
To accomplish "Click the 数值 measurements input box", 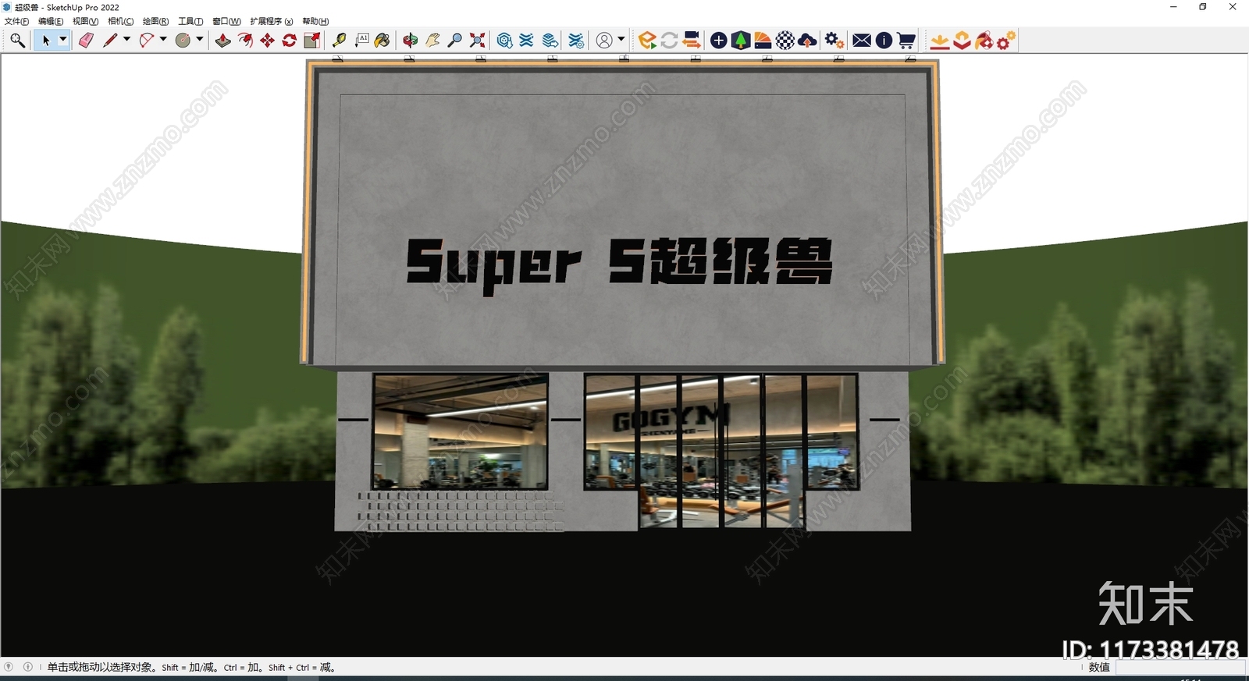I will (x=1180, y=668).
